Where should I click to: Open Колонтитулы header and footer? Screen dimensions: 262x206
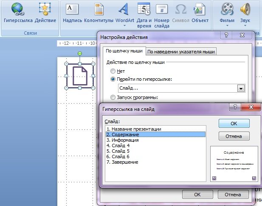coord(99,13)
